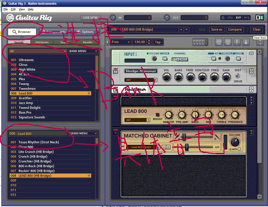Enable BYP bypass mode
This screenshot has height=207, width=268.
click(238, 18)
